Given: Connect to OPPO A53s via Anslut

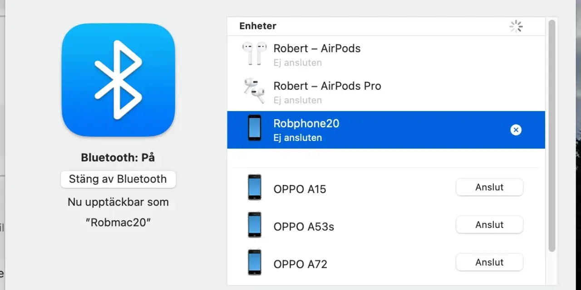Looking at the screenshot, I should click(x=489, y=225).
